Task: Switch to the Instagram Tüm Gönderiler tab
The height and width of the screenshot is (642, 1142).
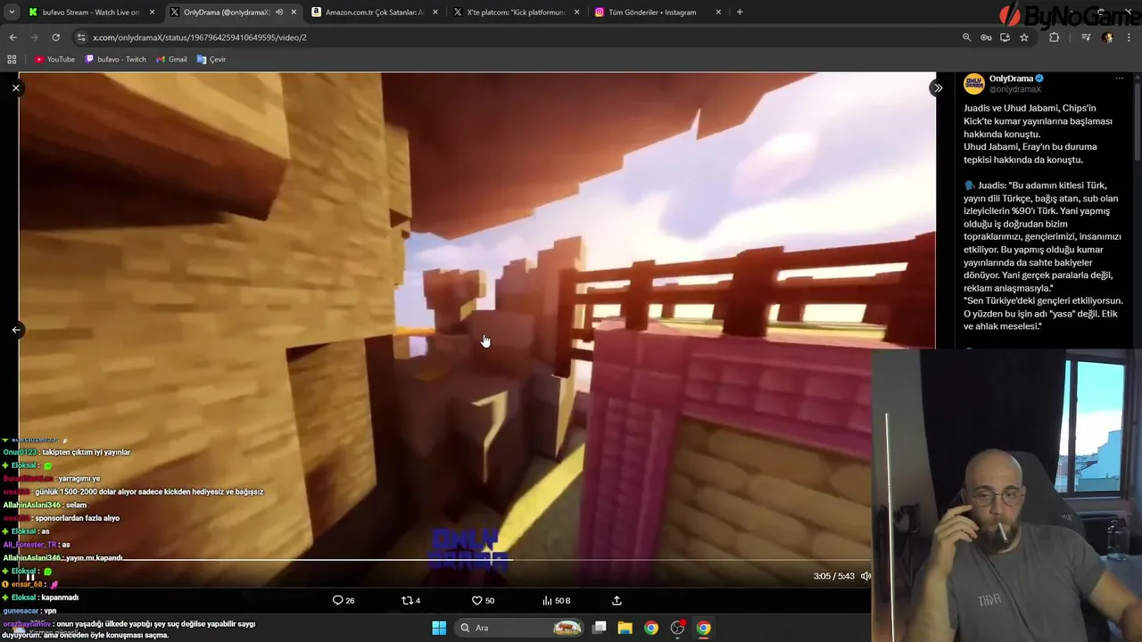Action: (658, 12)
